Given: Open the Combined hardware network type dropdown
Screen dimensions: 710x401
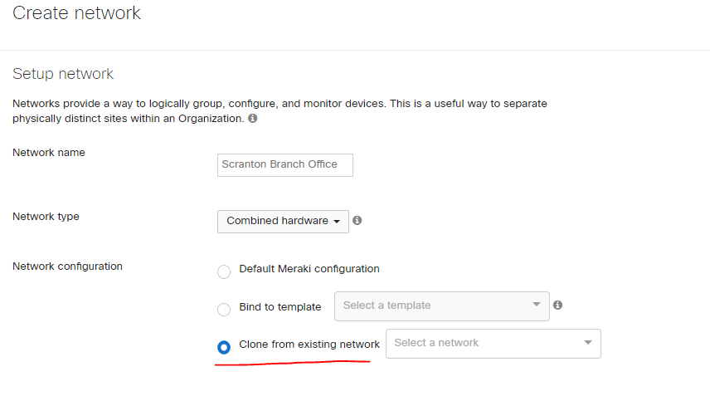Looking at the screenshot, I should pos(283,221).
